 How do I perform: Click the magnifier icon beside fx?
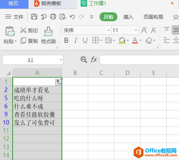84,60
